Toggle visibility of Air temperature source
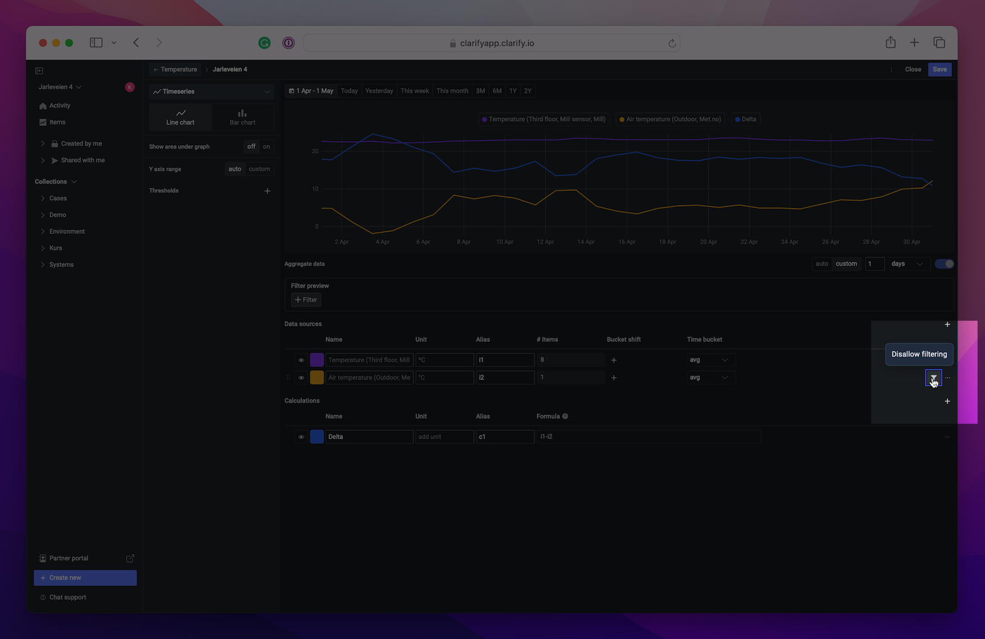 (x=301, y=378)
